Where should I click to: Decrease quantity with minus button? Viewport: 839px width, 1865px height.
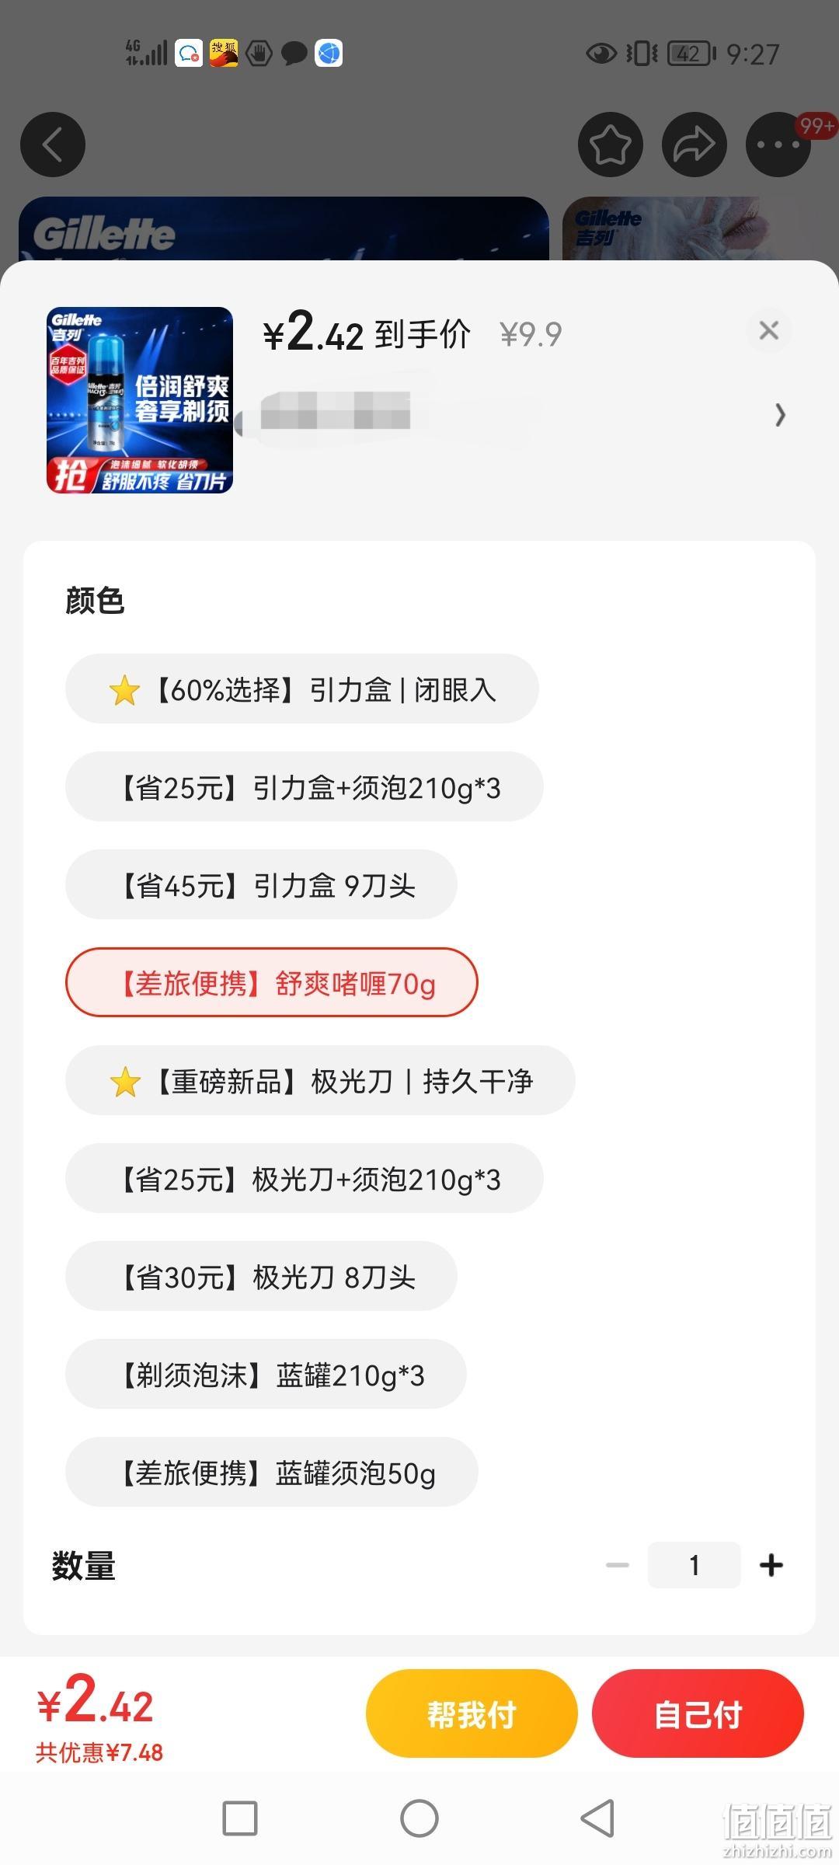pyautogui.click(x=618, y=1565)
